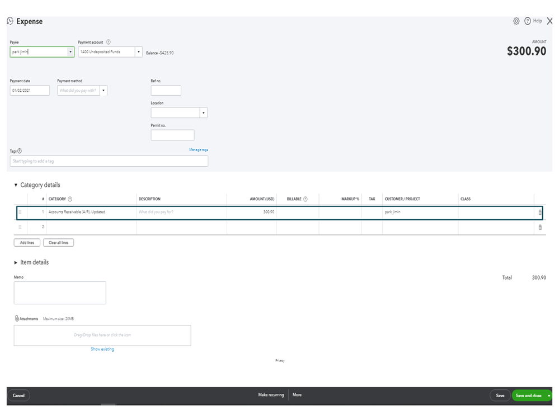This screenshot has width=559, height=419.
Task: Click the attachments drop zone
Action: tap(102, 335)
